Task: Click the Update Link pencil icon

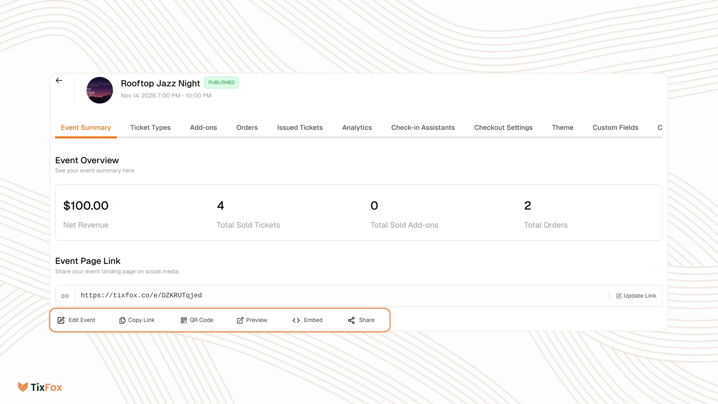Action: pyautogui.click(x=619, y=296)
